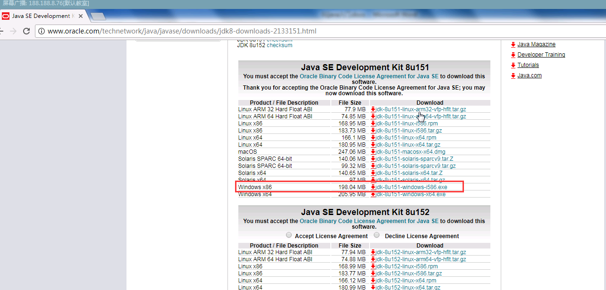This screenshot has width=606, height=290.
Task: Click the Java SE Development Kit 8u152 heading
Action: 365,212
